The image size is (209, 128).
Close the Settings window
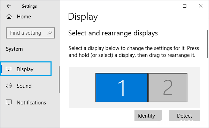201,6
